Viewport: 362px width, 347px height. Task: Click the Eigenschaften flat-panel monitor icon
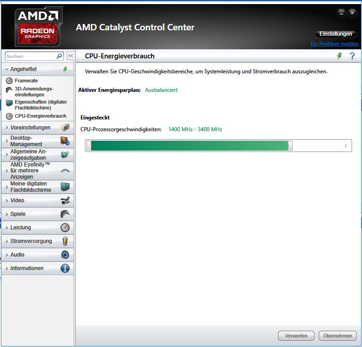coord(9,103)
